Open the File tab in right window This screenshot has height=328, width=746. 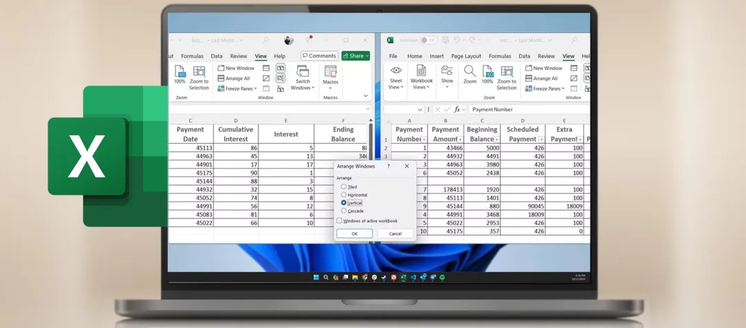[393, 56]
